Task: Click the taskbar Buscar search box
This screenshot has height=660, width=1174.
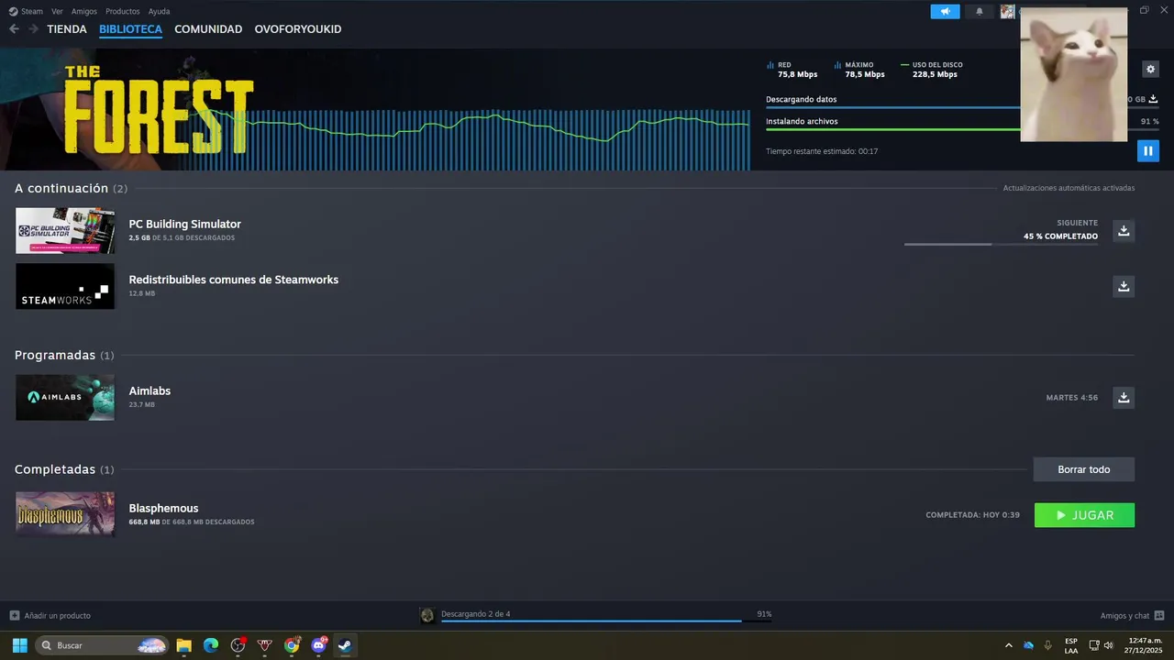Action: 102,645
